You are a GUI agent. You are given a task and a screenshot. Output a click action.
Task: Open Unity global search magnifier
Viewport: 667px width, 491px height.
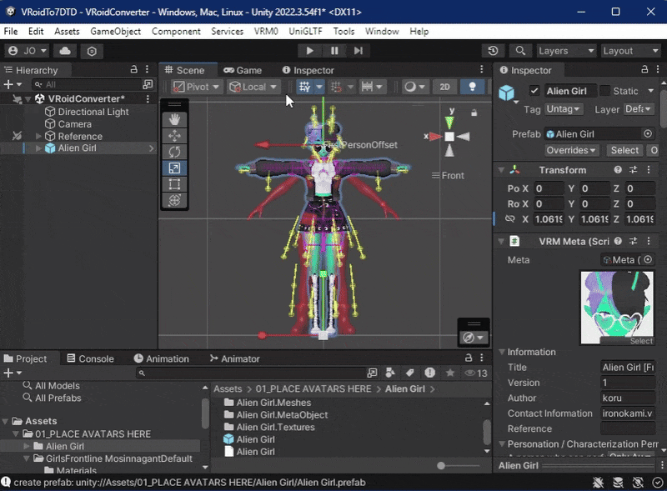pos(519,51)
